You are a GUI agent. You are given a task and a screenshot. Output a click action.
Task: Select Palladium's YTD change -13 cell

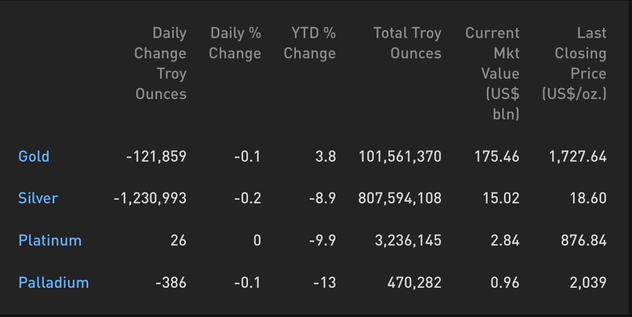coord(325,283)
